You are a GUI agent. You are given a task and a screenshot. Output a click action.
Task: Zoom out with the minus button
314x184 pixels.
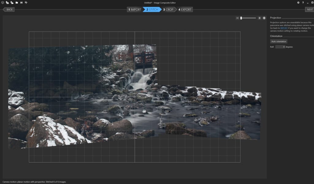pos(237,18)
